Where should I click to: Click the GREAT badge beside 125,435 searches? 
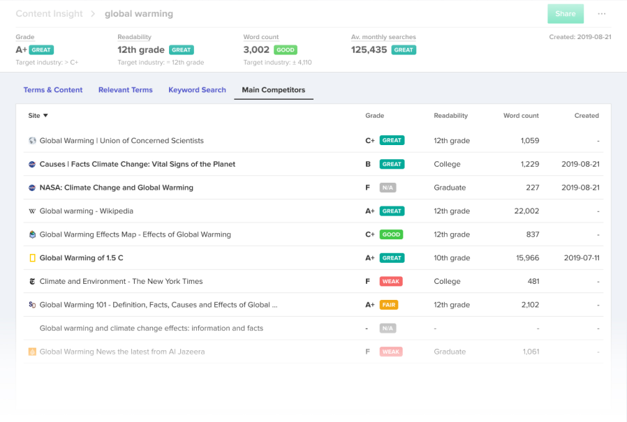coord(404,50)
